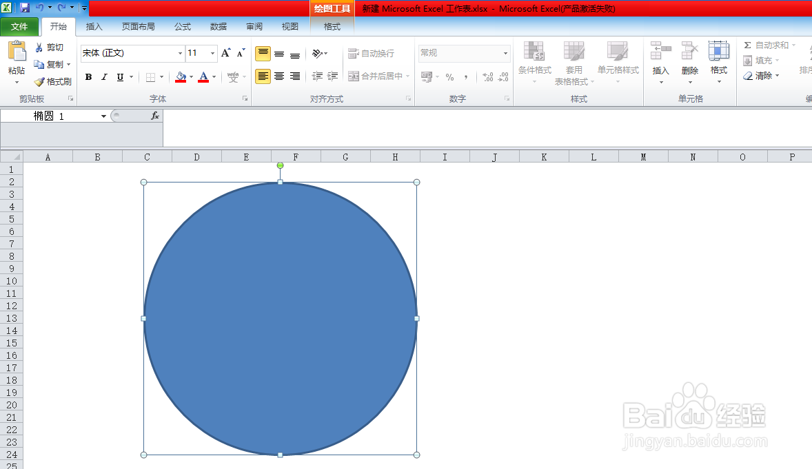
Task: Open the 文件 tab
Action: coord(19,26)
